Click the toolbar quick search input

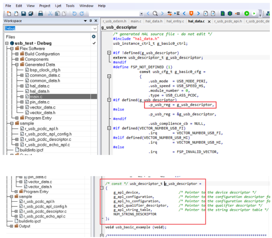coord(114,14)
